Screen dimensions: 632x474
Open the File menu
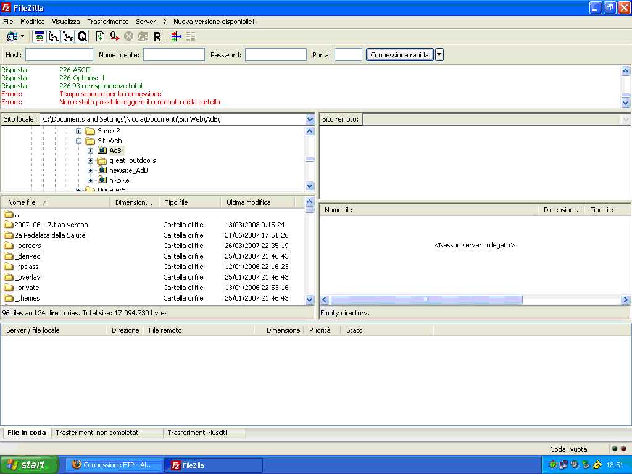pyautogui.click(x=8, y=22)
